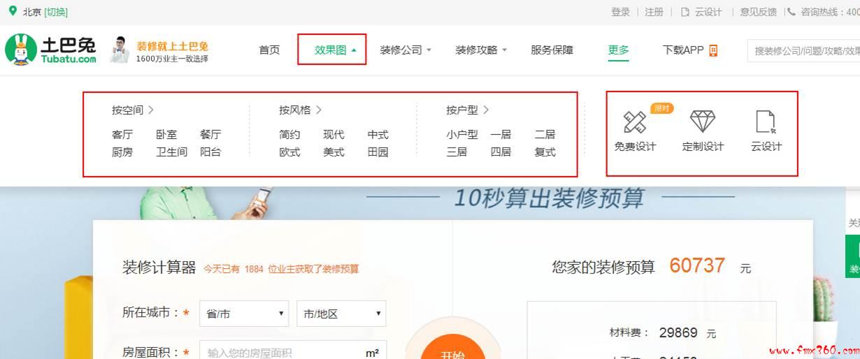860x359 pixels.
Task: Select 餐厅 under 按空间
Action: (x=210, y=135)
